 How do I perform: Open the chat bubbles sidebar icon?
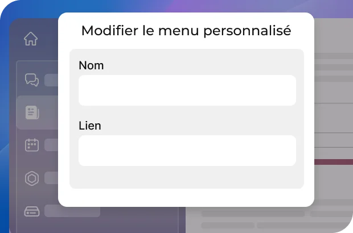31,80
